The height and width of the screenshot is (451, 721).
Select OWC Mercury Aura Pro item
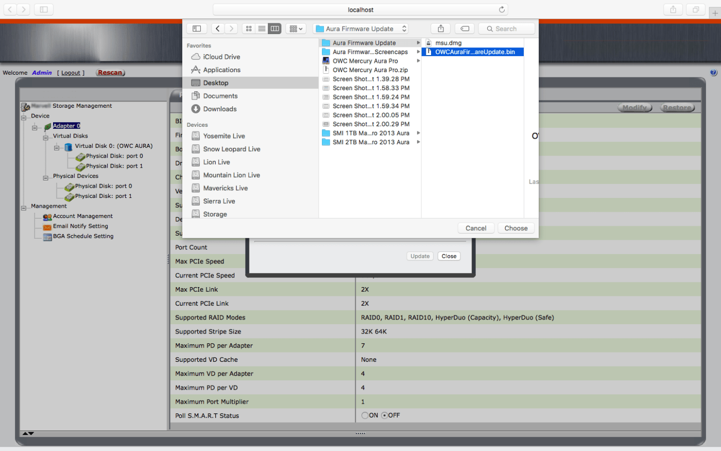pyautogui.click(x=370, y=61)
